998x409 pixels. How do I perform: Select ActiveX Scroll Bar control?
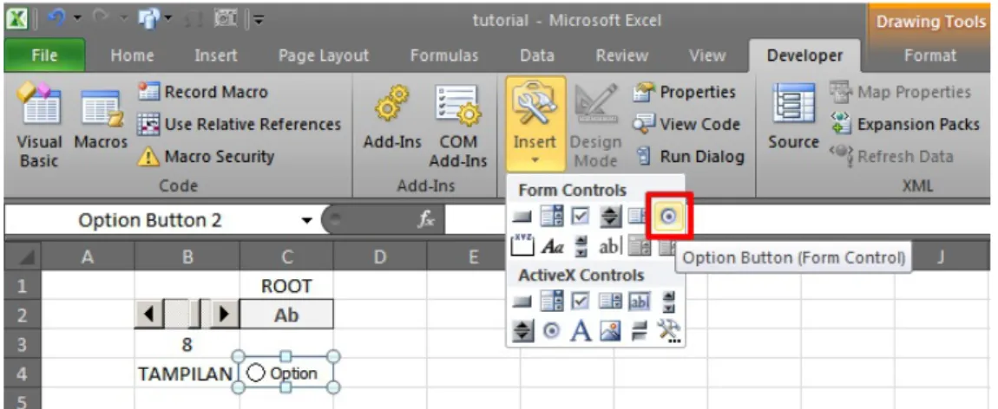669,302
